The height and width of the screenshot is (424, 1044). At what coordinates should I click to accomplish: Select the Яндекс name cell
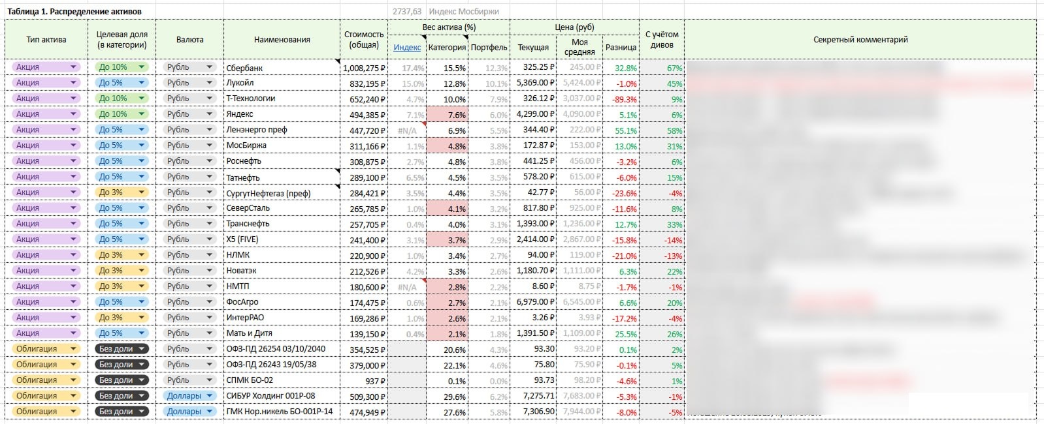coord(282,114)
